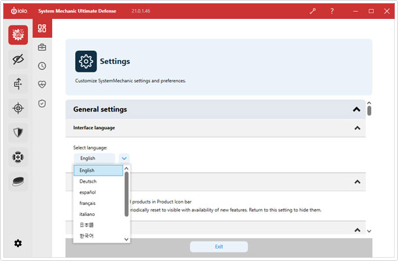Open the heart health monitor icon
This screenshot has height=261, width=398.
[x=42, y=84]
